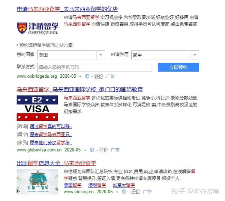225x201 pixels.
Task: Open the 美国留学 sublink
Action: (x=73, y=185)
